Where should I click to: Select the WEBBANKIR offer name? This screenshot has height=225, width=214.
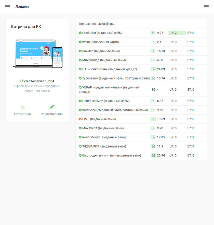(x=104, y=146)
